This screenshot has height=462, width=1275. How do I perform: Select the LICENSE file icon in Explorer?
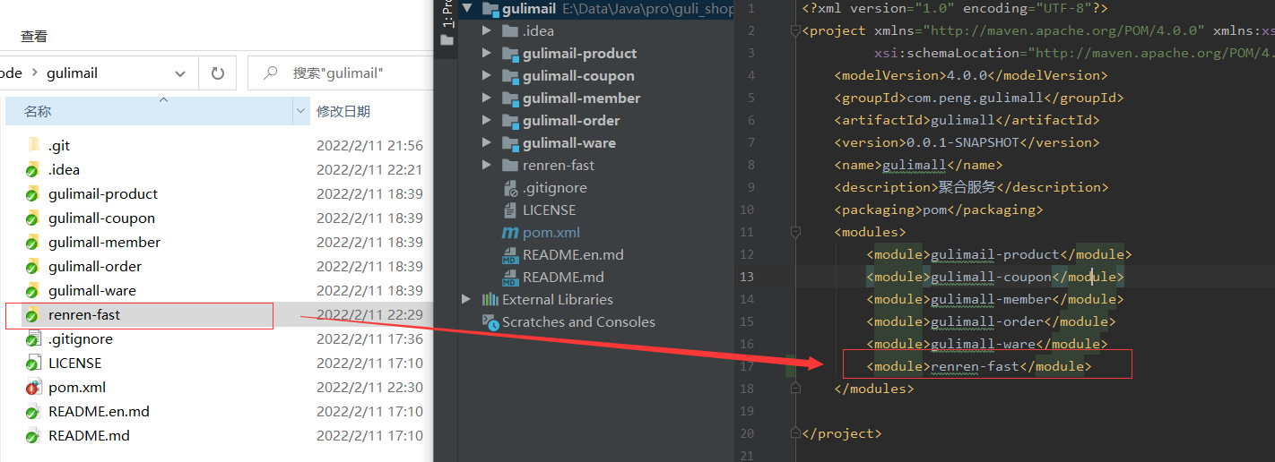(33, 363)
